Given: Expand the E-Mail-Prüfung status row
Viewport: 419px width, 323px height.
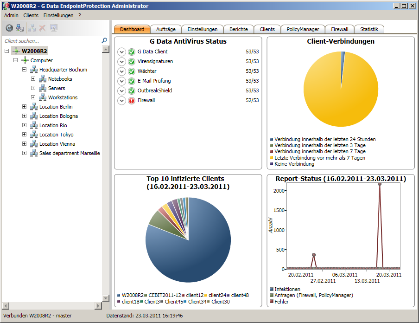Looking at the screenshot, I should pos(122,81).
